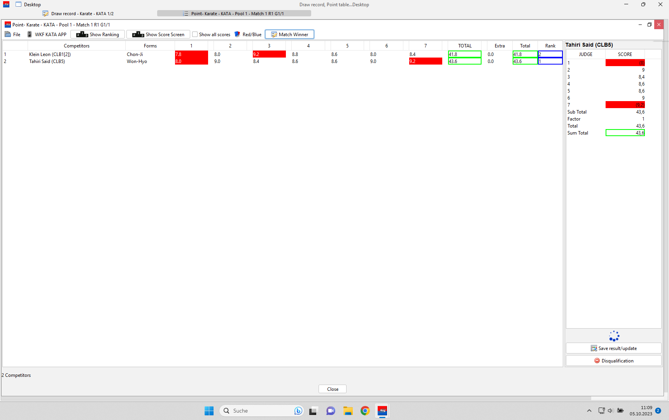Click the battery icon in system tray
Screen dimensions: 669x420
(620, 411)
